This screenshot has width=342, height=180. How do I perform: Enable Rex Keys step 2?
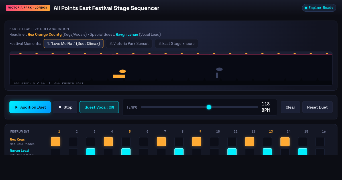pyautogui.click(x=73, y=142)
